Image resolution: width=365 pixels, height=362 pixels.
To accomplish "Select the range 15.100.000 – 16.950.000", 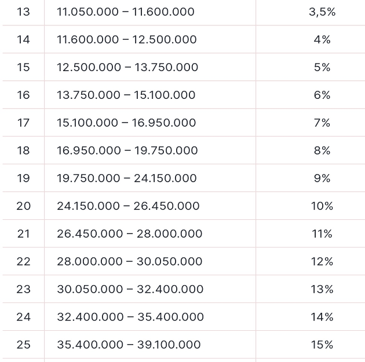I will click(126, 123).
